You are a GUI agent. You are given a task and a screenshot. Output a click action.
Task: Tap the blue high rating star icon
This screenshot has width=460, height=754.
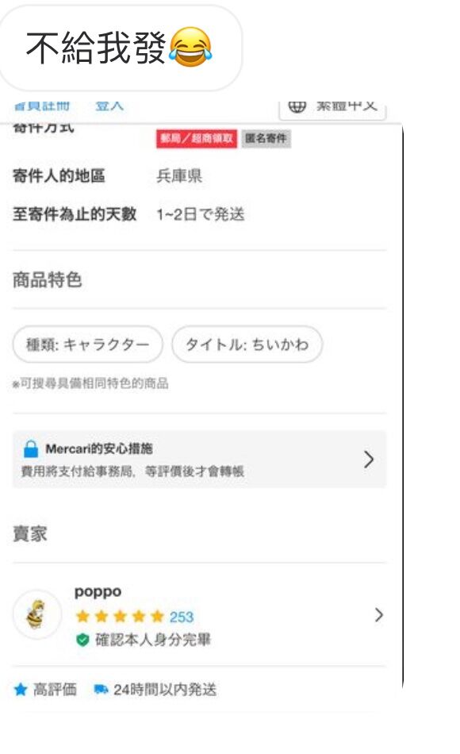point(20,690)
